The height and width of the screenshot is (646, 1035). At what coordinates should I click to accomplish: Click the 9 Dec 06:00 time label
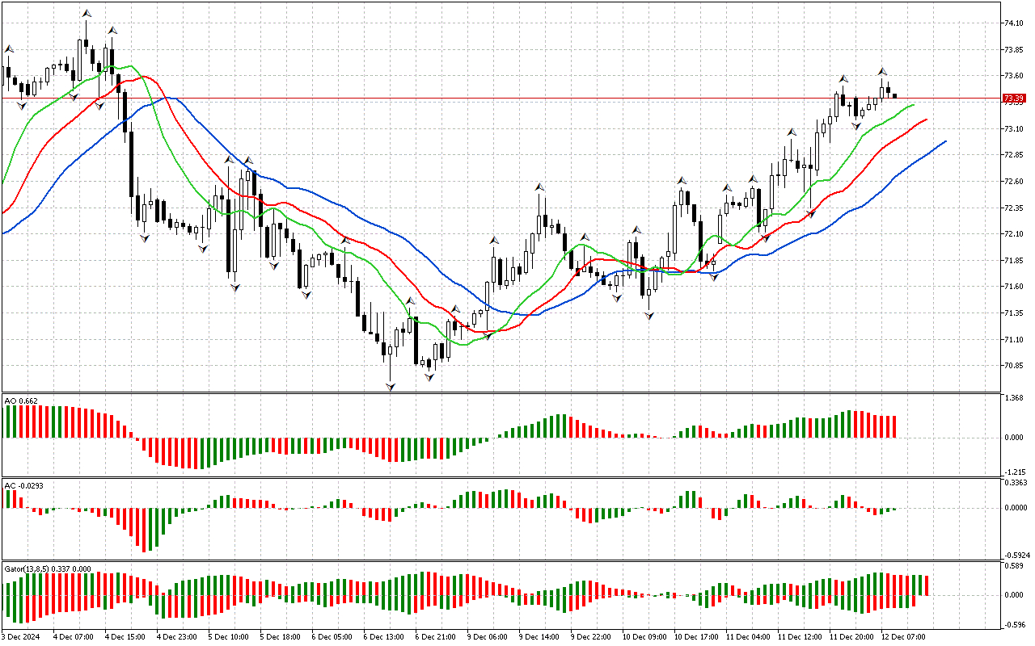click(x=489, y=637)
